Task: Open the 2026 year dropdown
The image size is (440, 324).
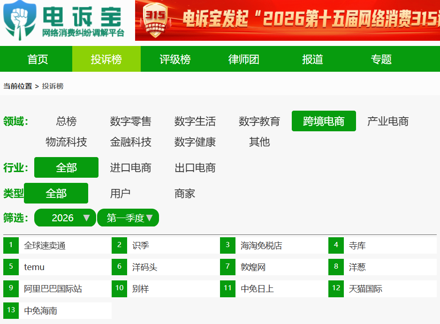Action: coord(65,218)
